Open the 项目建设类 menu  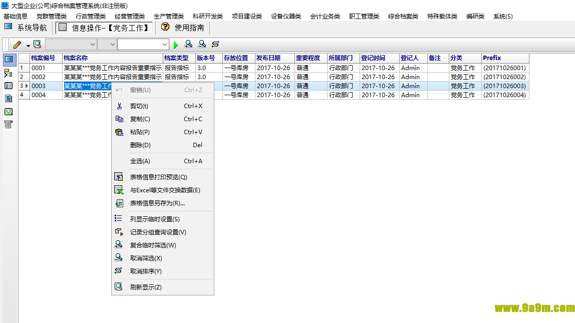click(x=247, y=17)
